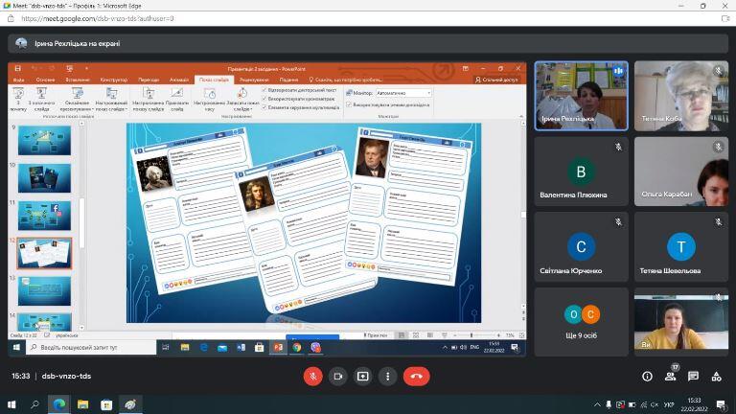Click Валентина Плюхина participant tile

click(x=581, y=172)
